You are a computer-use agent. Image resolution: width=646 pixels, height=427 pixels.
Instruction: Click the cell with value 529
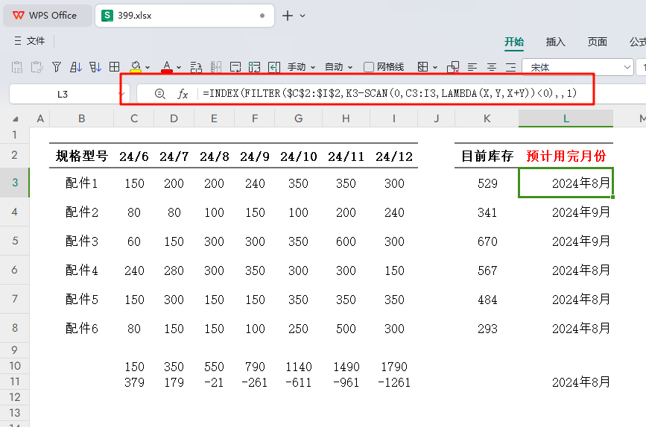(x=487, y=183)
